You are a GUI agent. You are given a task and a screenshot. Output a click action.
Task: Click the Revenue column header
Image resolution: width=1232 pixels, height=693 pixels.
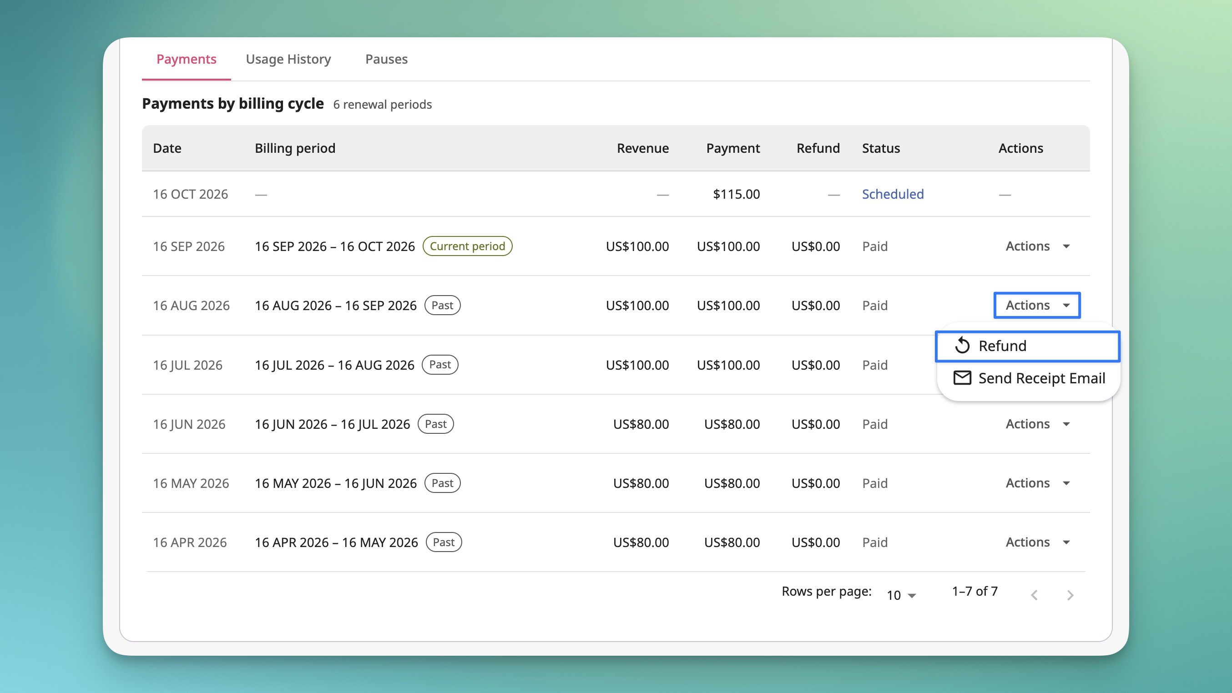click(643, 148)
